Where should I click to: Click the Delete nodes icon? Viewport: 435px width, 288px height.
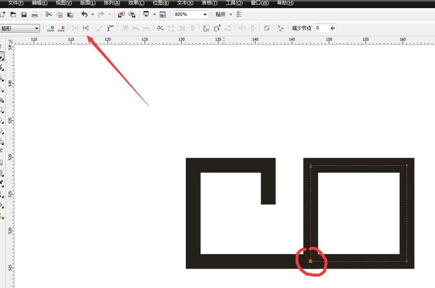[x=61, y=28]
